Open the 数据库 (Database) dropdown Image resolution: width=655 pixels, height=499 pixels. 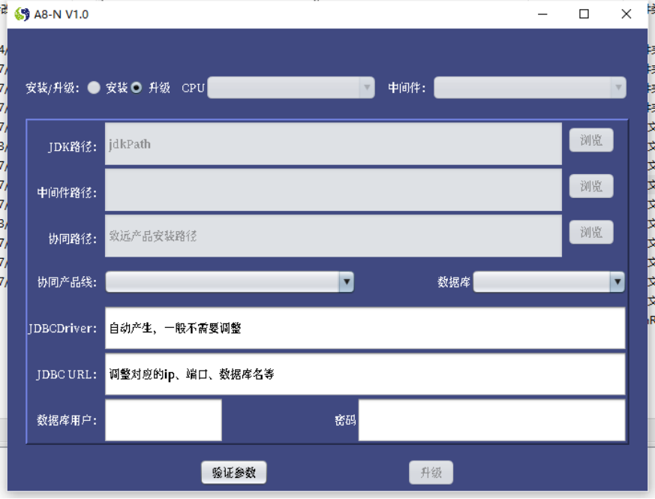[x=617, y=281]
